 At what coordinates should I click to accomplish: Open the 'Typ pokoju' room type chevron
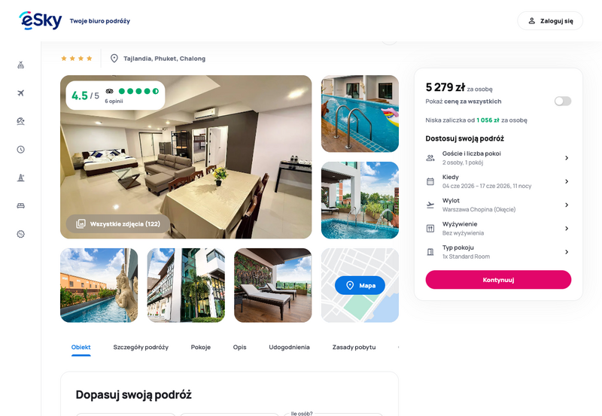point(567,252)
